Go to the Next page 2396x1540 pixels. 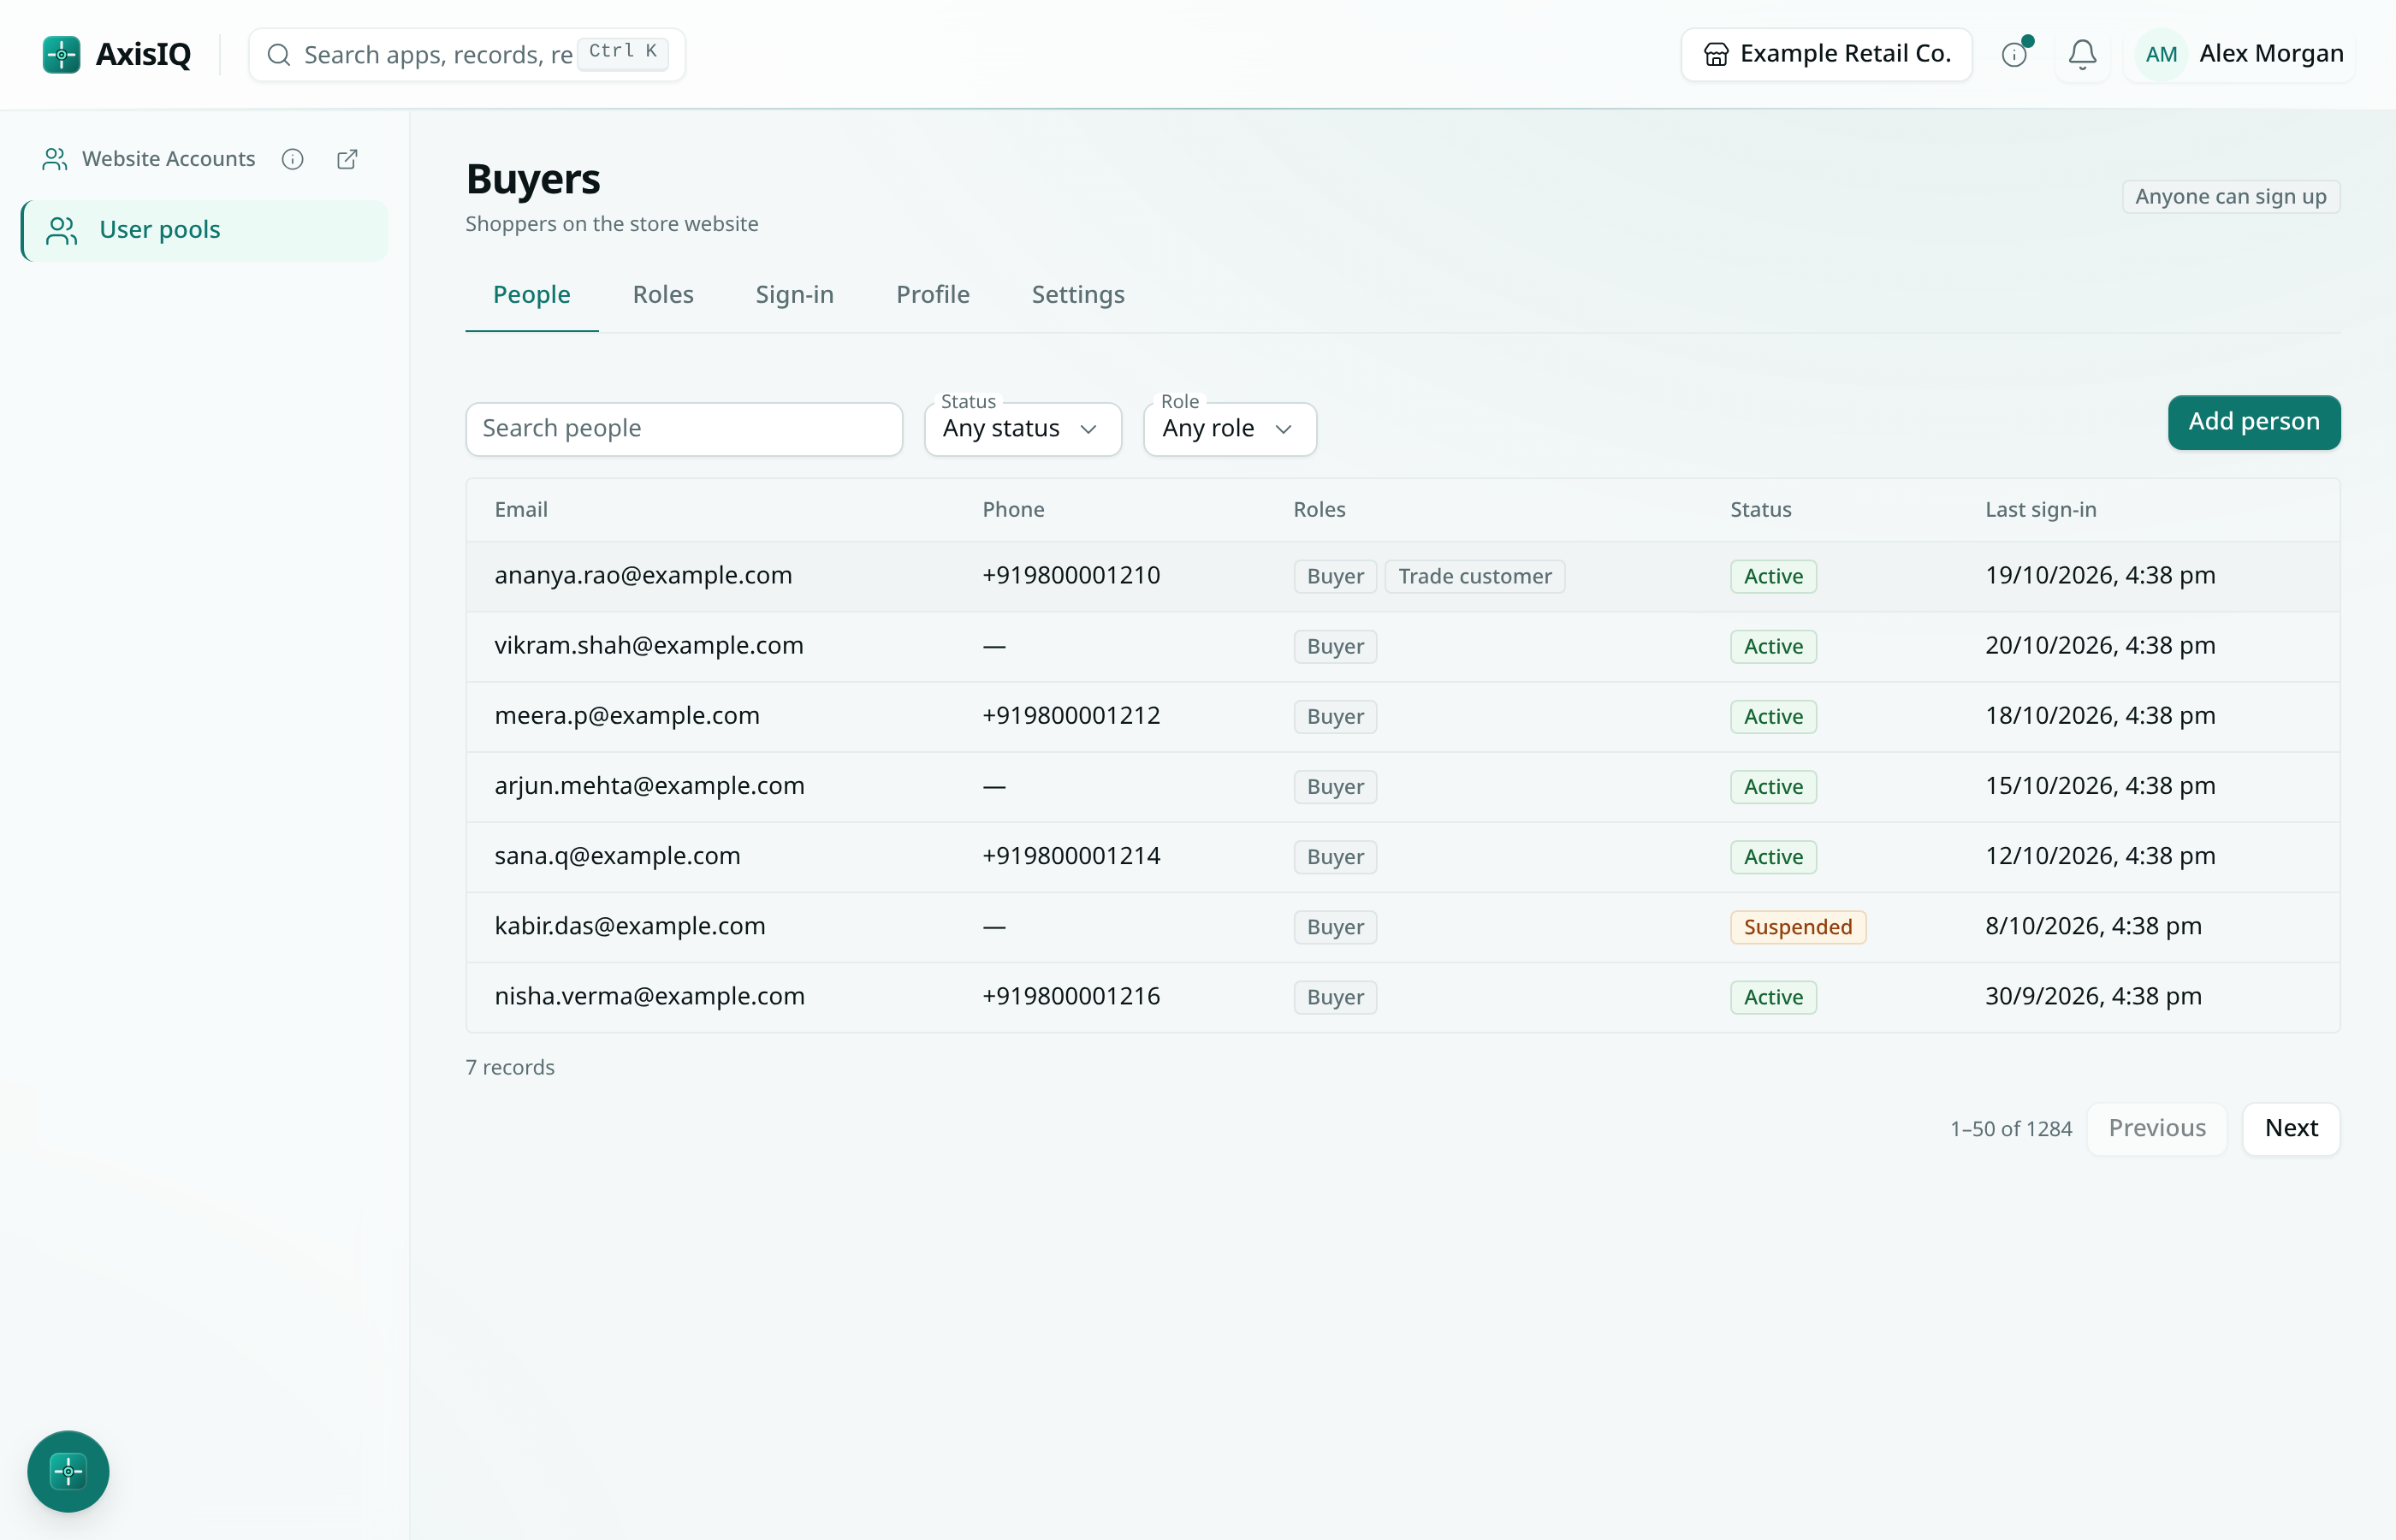point(2290,1128)
